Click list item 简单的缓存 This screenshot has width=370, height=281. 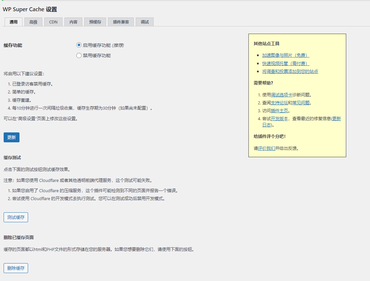[x=24, y=92]
